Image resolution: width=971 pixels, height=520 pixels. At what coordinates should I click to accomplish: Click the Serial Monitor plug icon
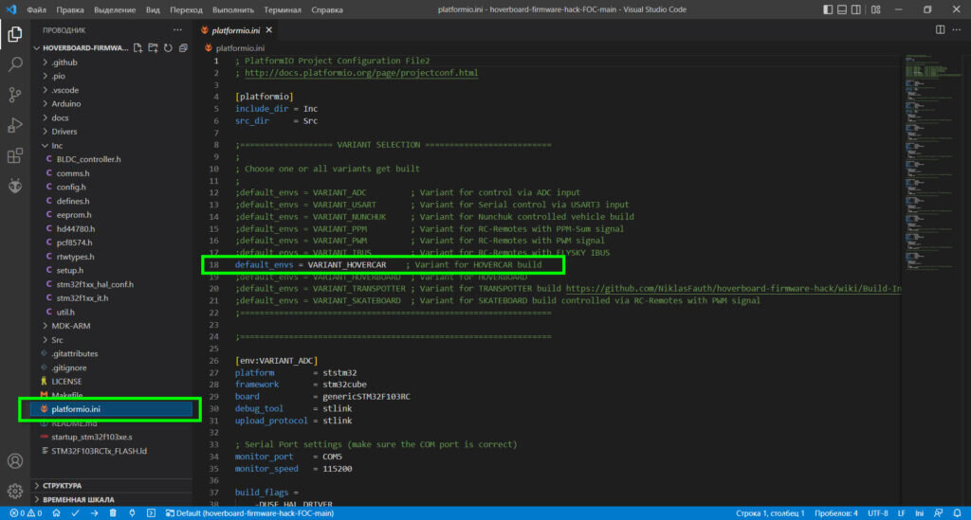pos(132,513)
